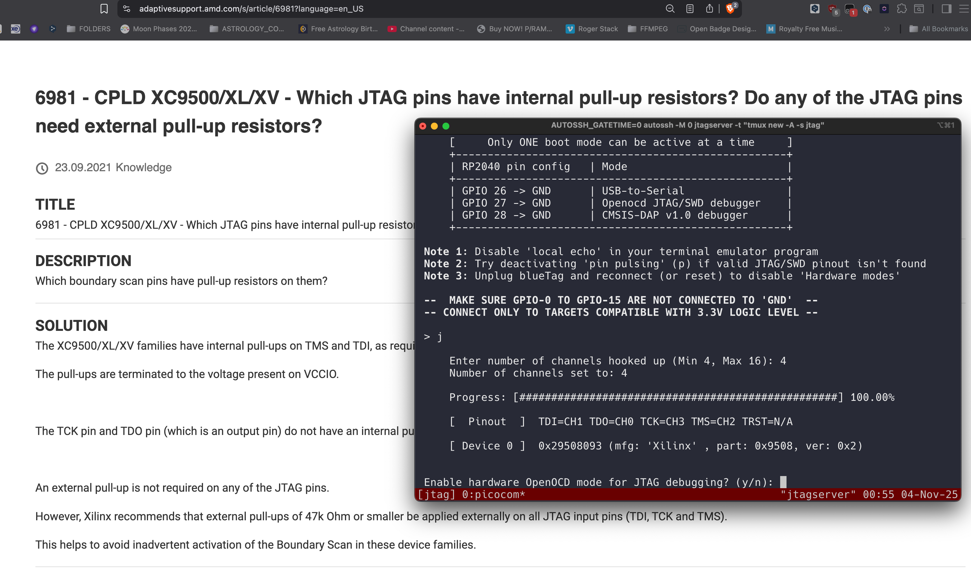Toggle the browser sidebar panel

click(946, 9)
